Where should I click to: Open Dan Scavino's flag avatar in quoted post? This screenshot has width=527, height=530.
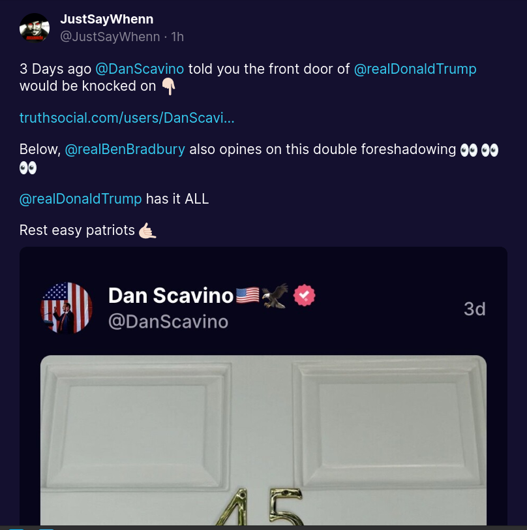point(67,308)
